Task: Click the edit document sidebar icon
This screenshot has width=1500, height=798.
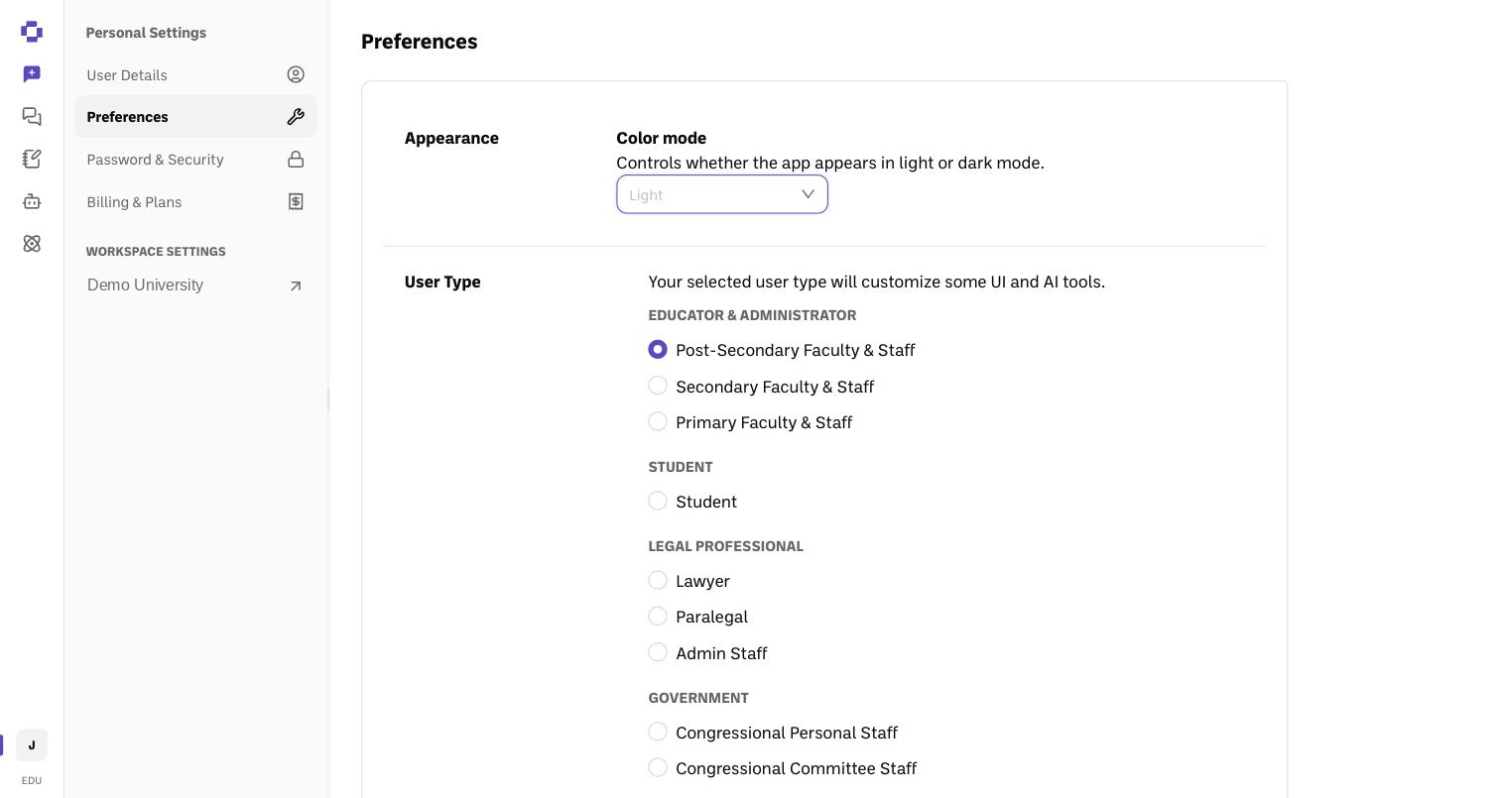Action: (x=32, y=159)
